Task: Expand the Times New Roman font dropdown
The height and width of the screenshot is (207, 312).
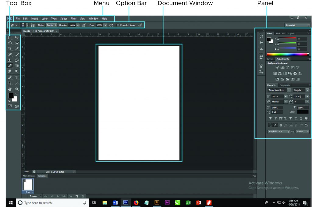Action: coord(289,90)
